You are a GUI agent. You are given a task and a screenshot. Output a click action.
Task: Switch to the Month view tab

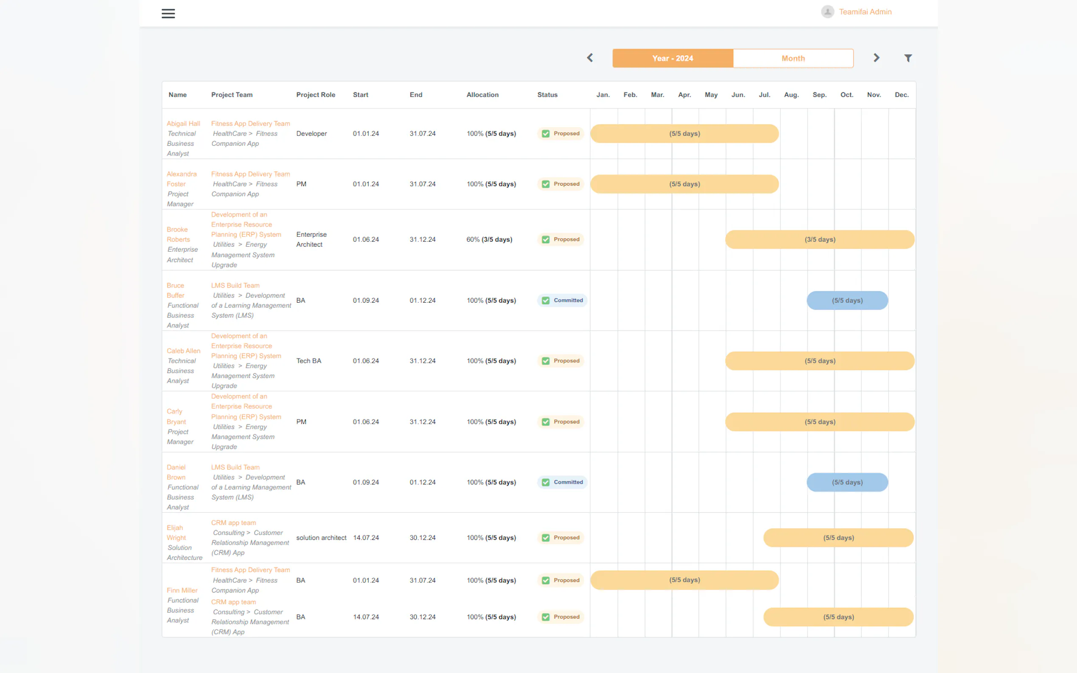pyautogui.click(x=793, y=58)
